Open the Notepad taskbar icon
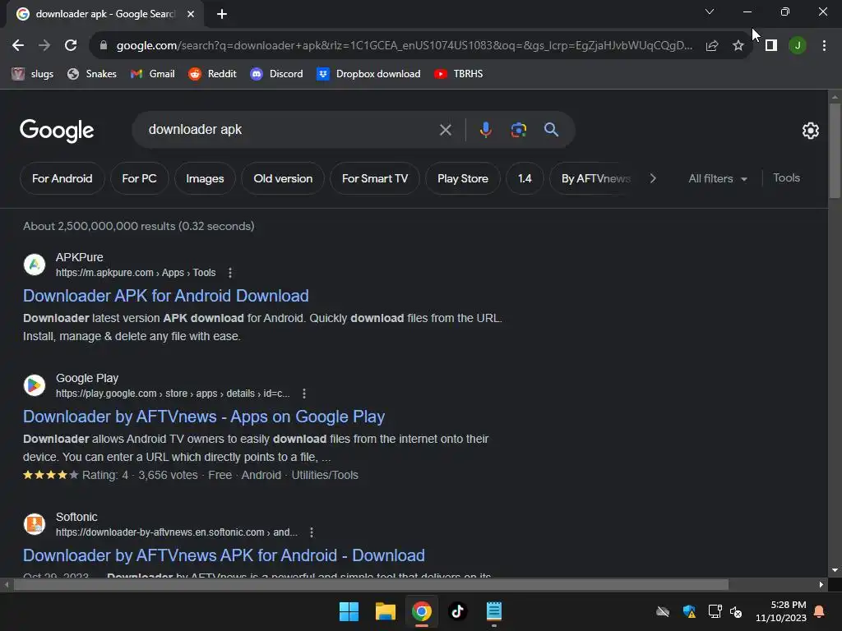This screenshot has height=631, width=842. point(493,611)
